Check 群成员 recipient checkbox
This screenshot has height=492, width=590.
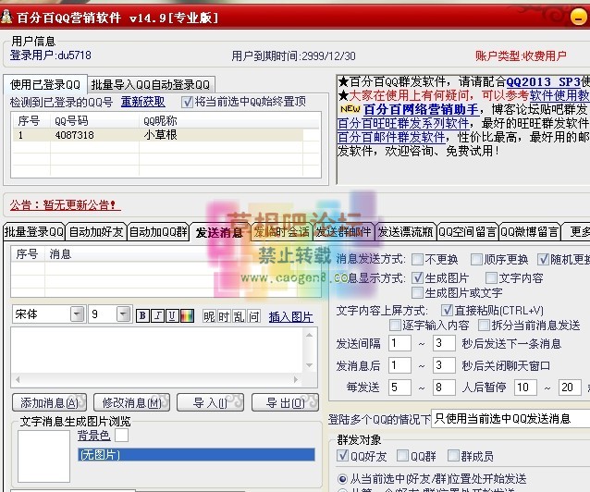pos(453,456)
